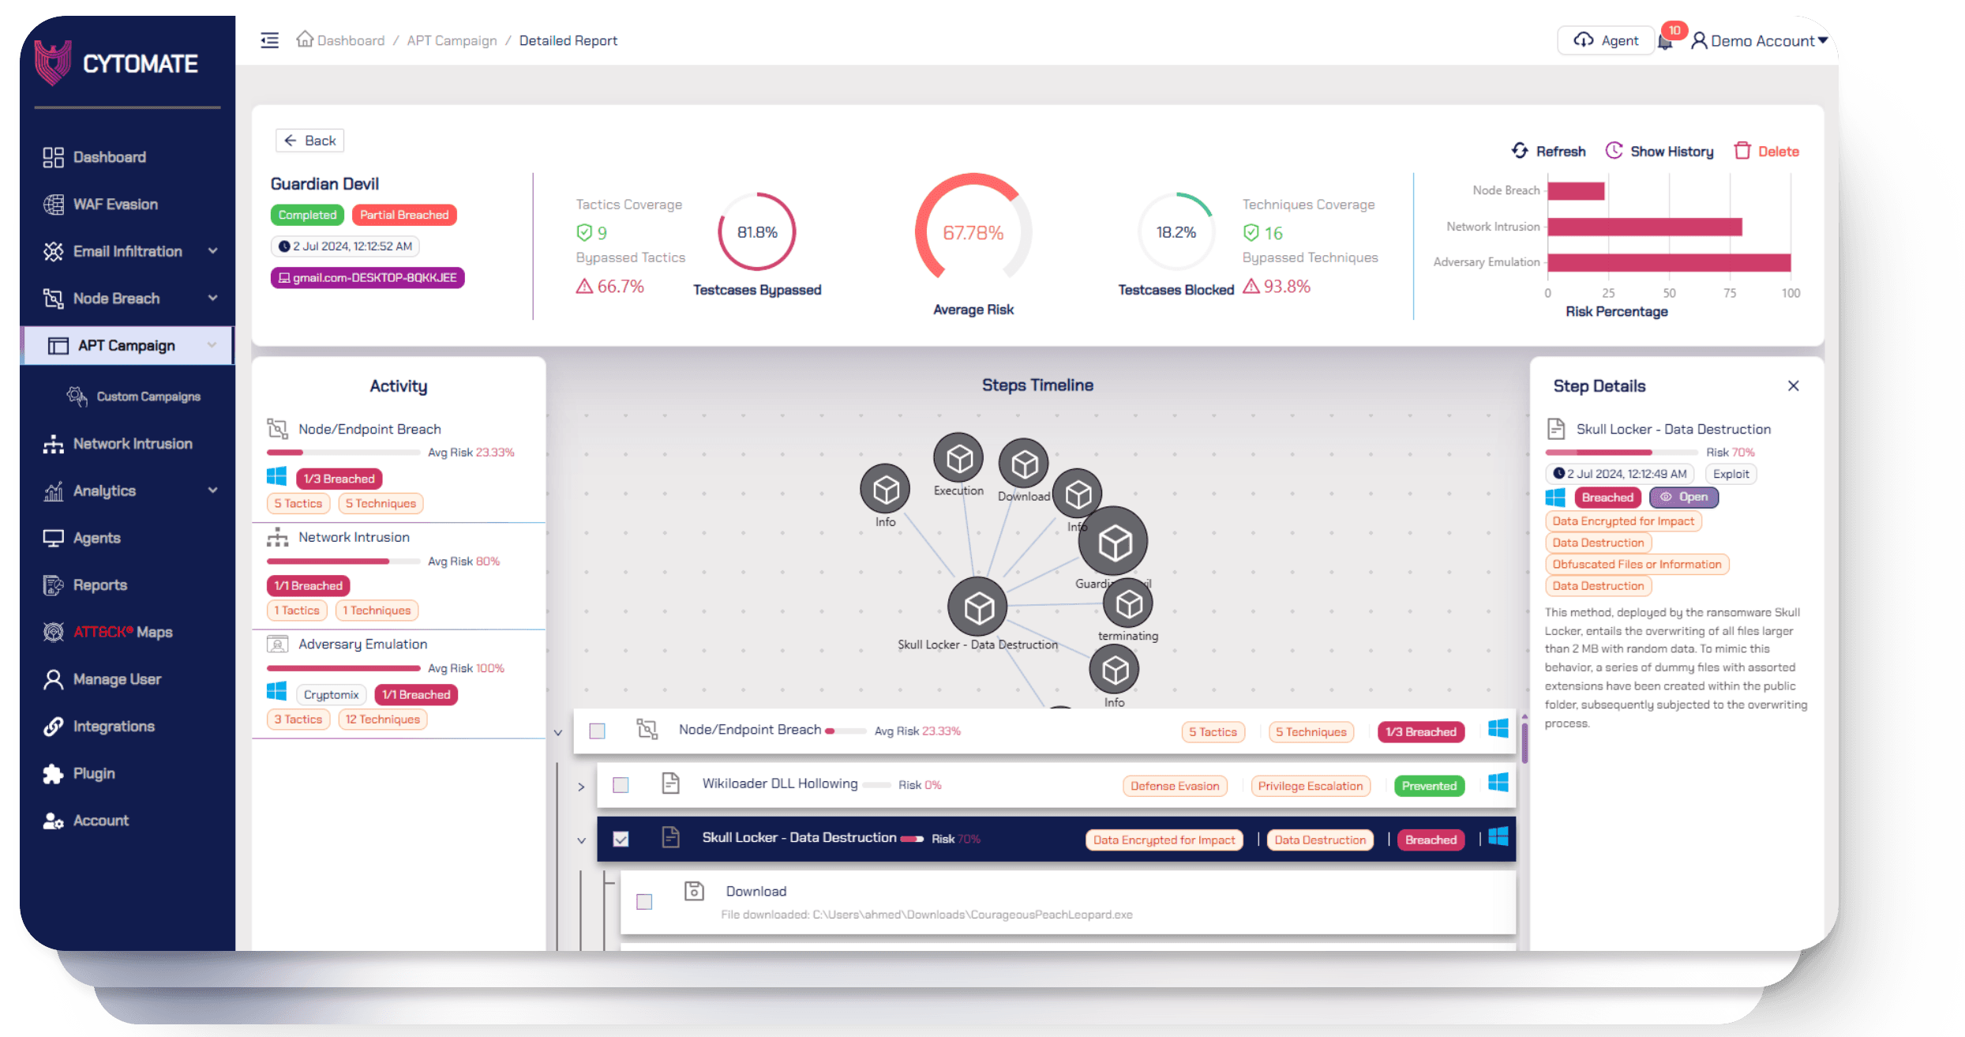Expand the Node Breach submenu chevron
Viewport: 1965px width, 1037px height.
tap(212, 298)
